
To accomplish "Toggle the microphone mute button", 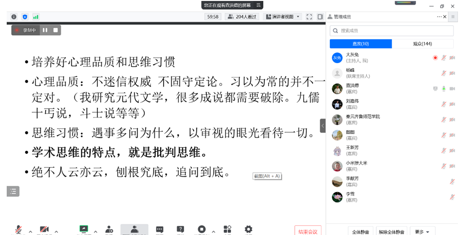I will pos(19,229).
